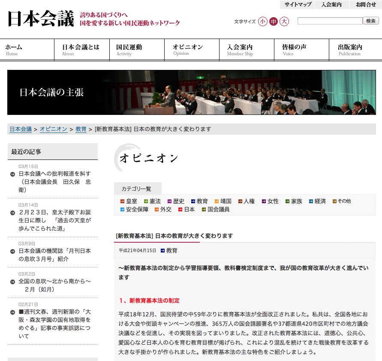
Task: Open the 安全保障 category link
Action: click(x=137, y=210)
